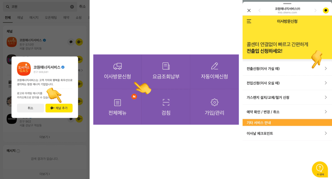Open 전출신청(이사 가실 때)
The width and height of the screenshot is (332, 179).
(287, 68)
